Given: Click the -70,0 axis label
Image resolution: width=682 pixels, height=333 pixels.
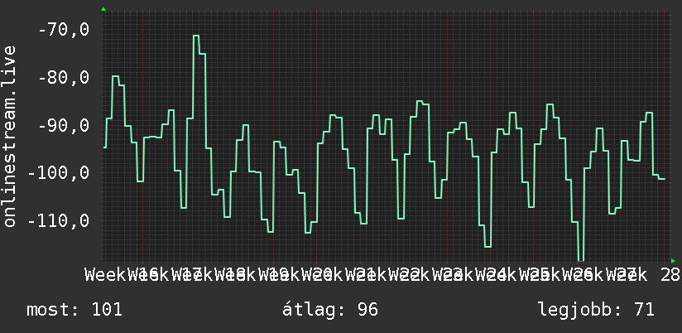Looking at the screenshot, I should pos(64,30).
